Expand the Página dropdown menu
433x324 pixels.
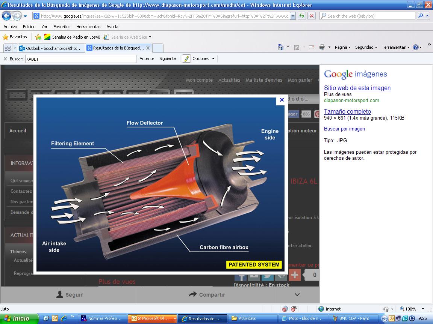click(x=342, y=47)
